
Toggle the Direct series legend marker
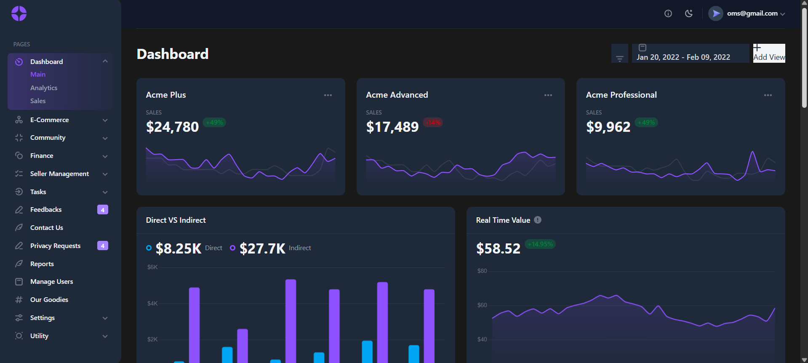click(149, 248)
